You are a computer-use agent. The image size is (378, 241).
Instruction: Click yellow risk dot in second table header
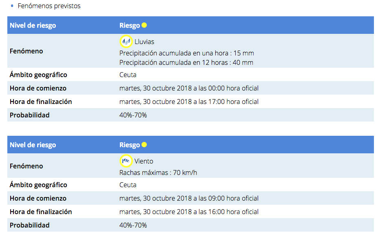tap(144, 145)
